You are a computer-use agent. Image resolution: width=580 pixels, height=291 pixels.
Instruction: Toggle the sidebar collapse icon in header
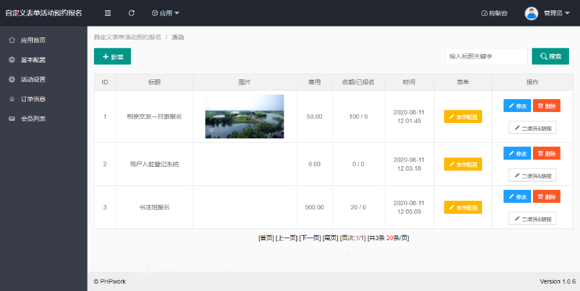[108, 13]
